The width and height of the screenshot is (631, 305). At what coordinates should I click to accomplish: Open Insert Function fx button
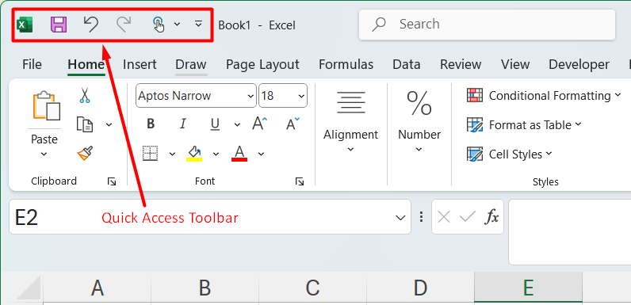(491, 217)
